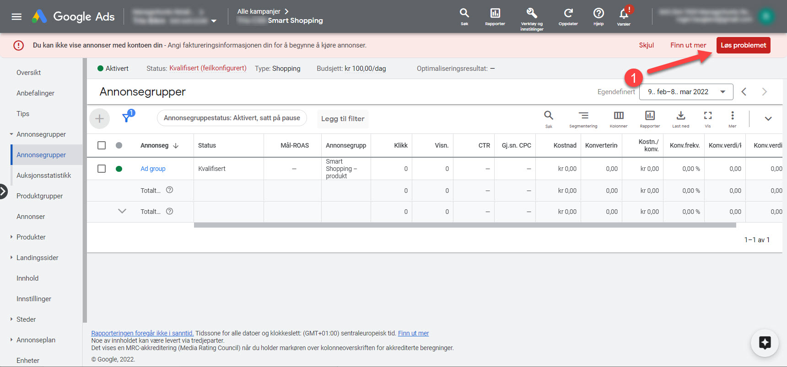Open Innstillinger in the sidebar

(x=34, y=299)
